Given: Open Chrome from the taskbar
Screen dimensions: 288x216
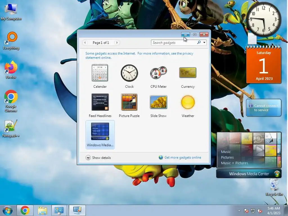Looking at the screenshot, I should point(25,210).
